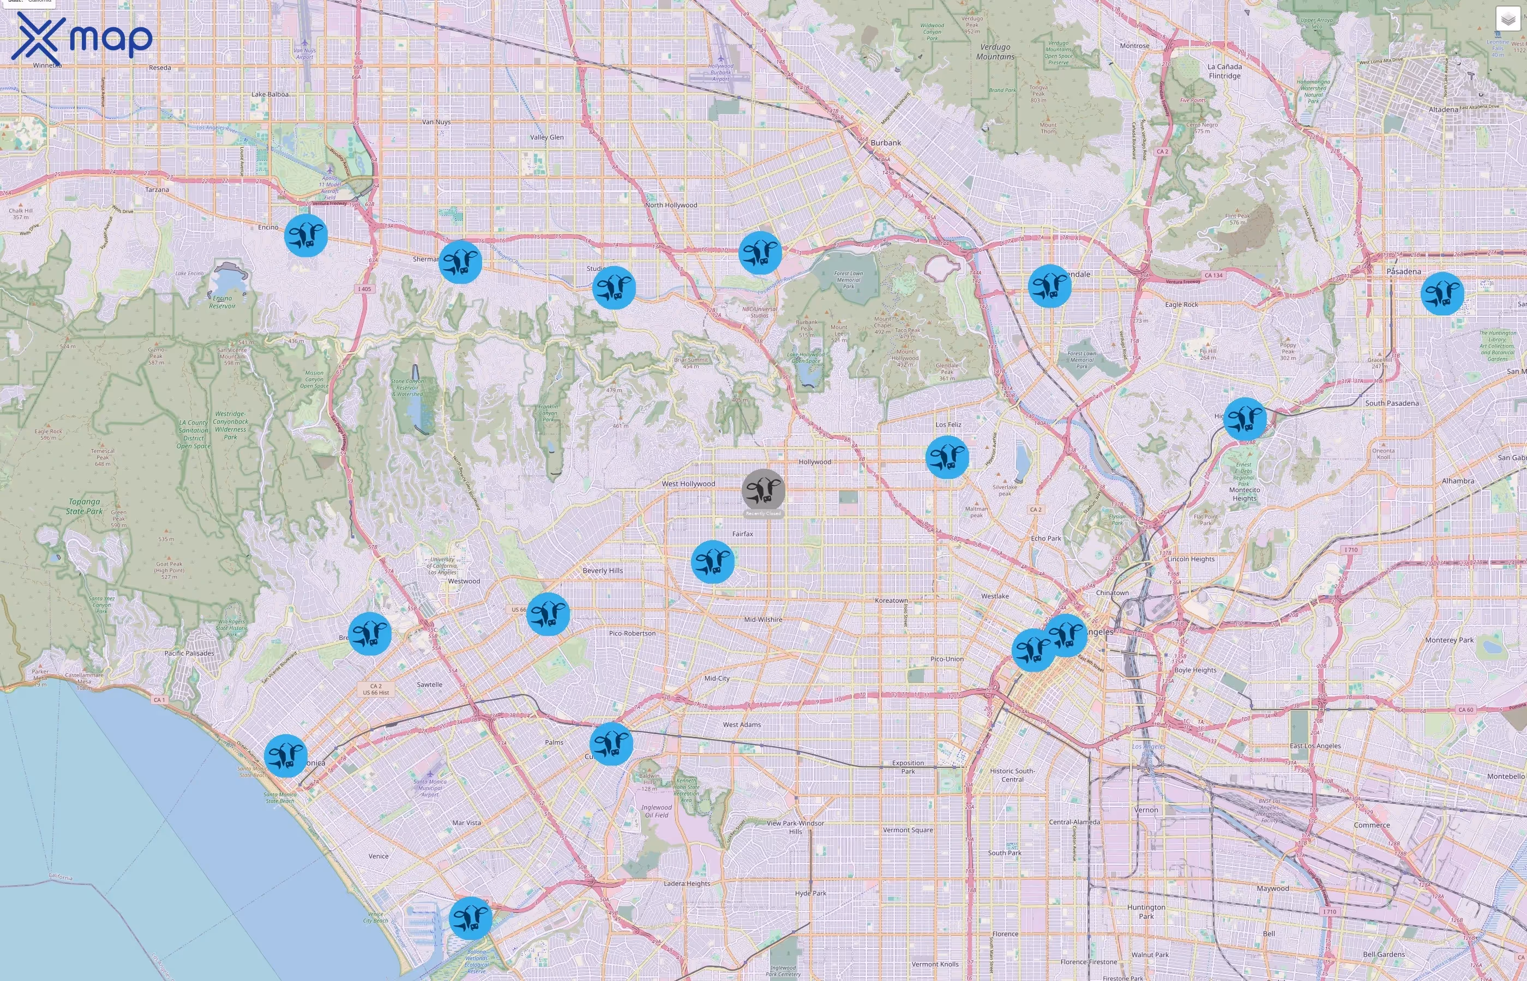
Task: Select the cow marker at Glendale
Action: 1050,286
